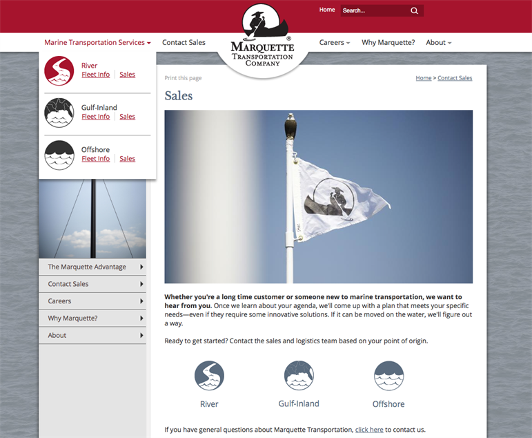Screen dimensions: 532x438
Task: Open the Careers dropdown in top navigation
Action: click(334, 42)
